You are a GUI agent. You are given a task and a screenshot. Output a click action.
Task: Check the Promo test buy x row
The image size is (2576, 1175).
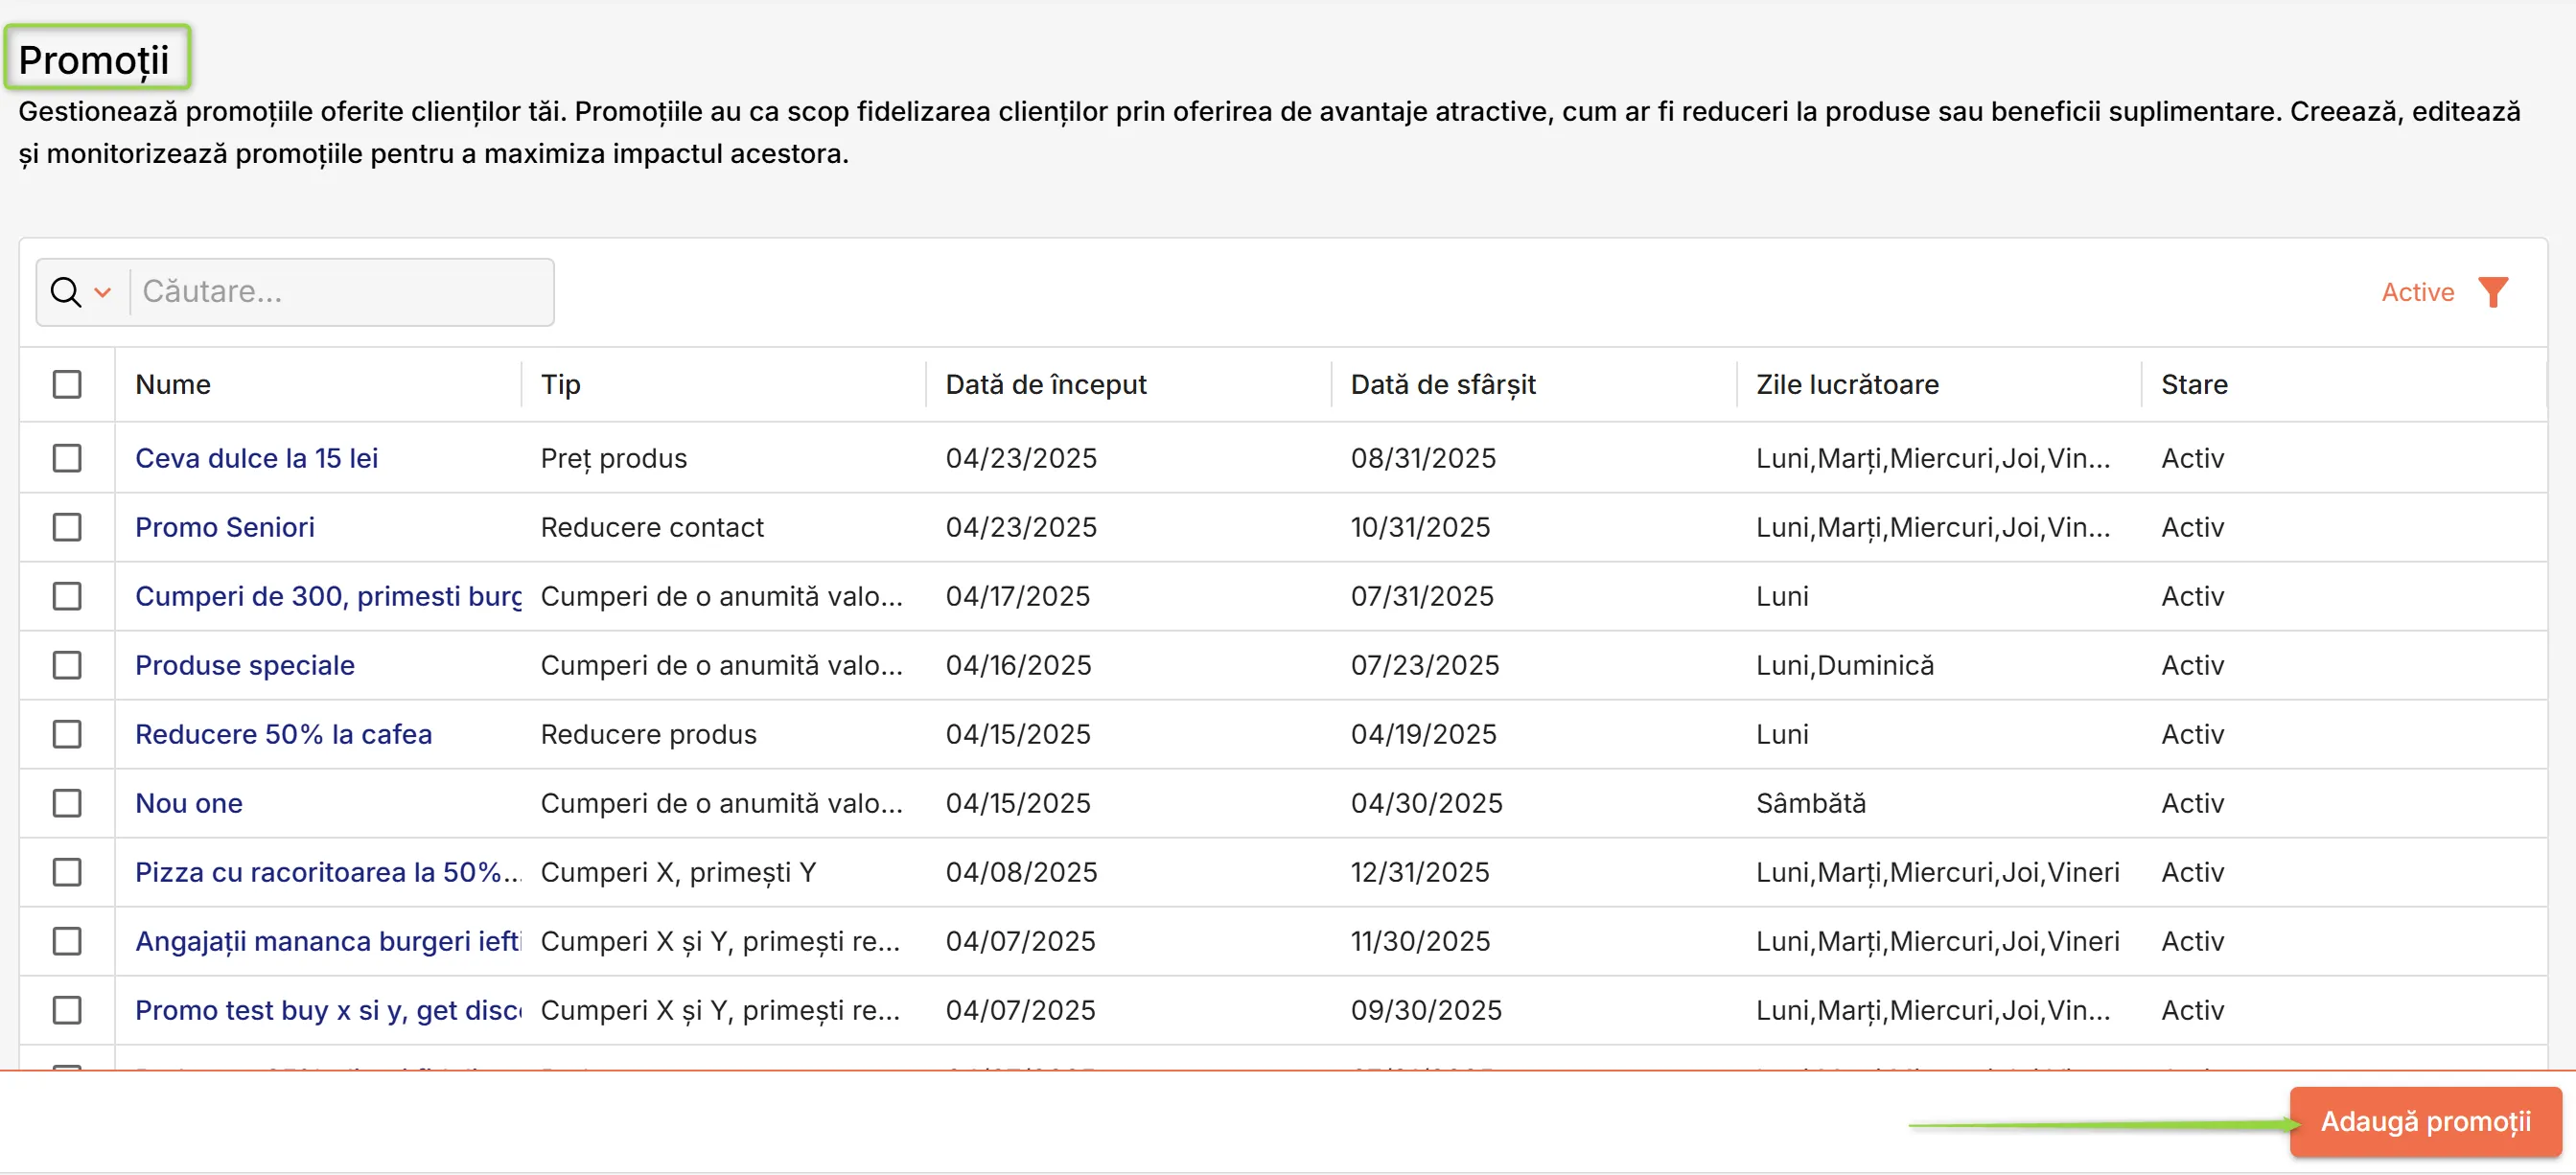point(67,1010)
